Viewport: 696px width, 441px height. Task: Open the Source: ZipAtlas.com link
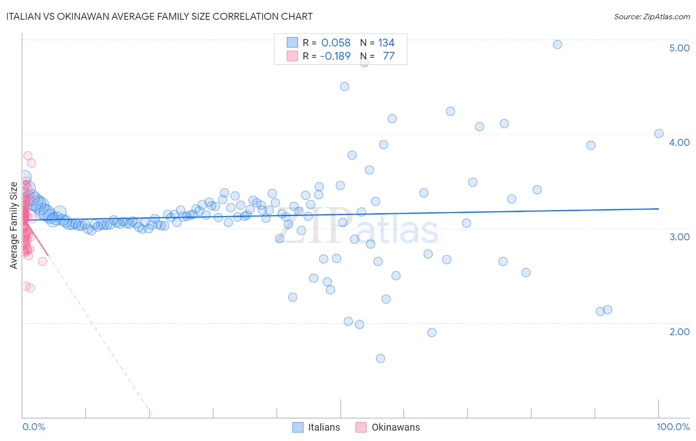point(652,16)
